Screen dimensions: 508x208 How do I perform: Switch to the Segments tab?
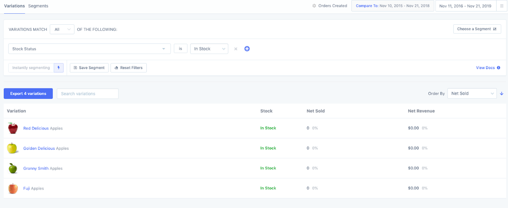(38, 6)
